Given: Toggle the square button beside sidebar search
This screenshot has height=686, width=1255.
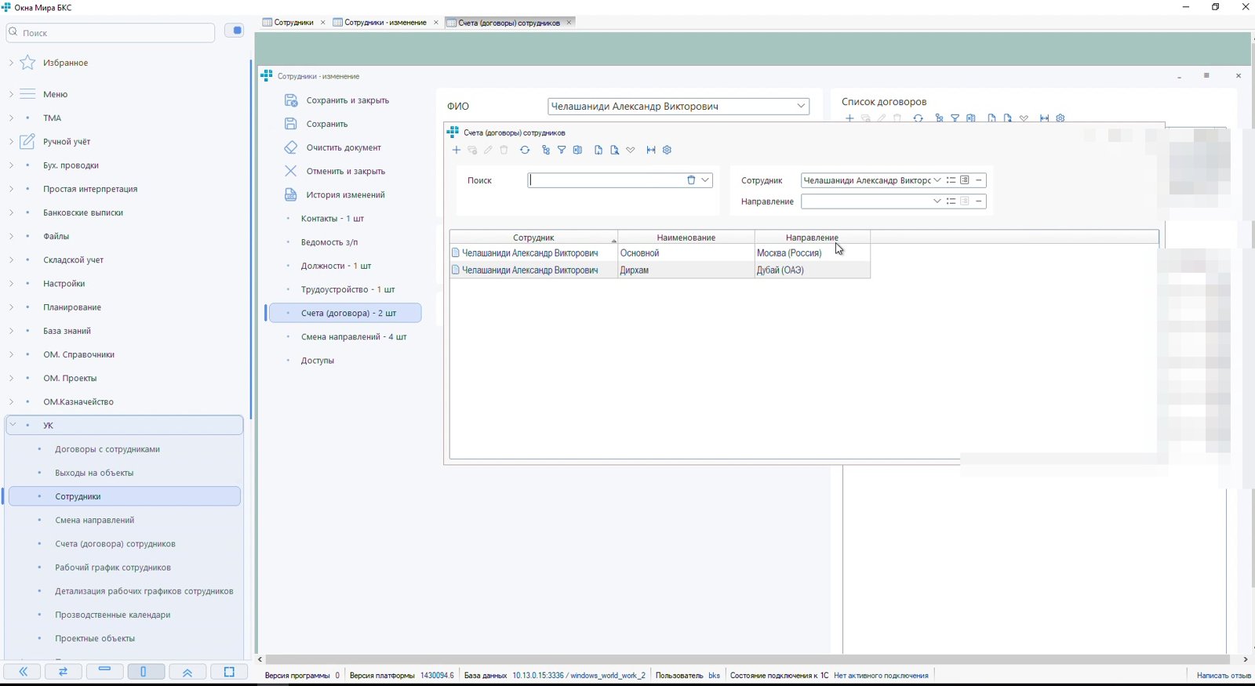Looking at the screenshot, I should coord(235,31).
